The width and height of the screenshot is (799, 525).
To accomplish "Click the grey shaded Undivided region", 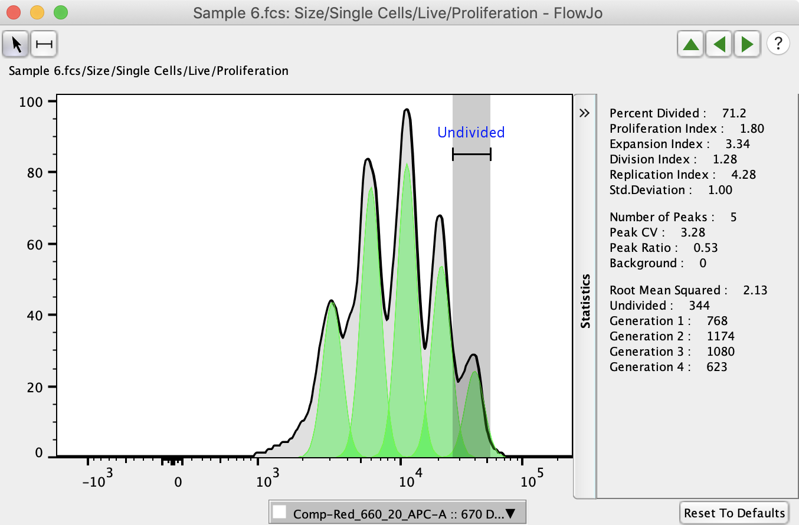I will (x=471, y=265).
